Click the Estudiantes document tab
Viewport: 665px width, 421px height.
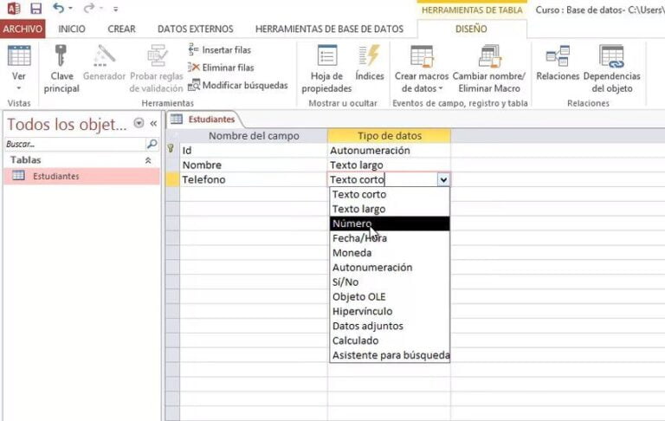pos(203,120)
